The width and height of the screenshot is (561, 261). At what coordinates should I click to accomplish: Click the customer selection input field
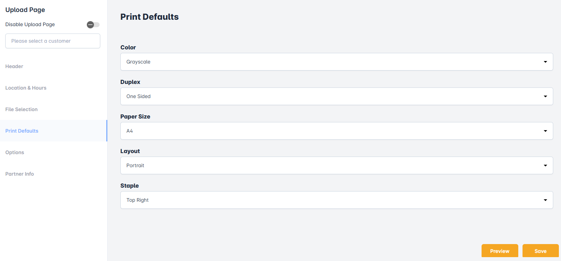click(53, 41)
